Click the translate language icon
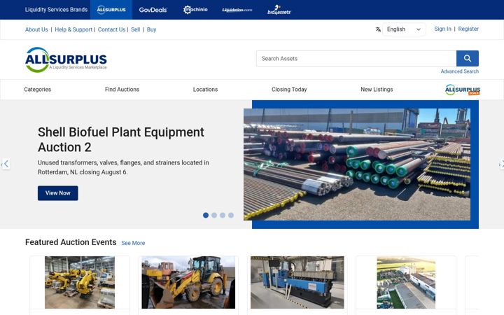Viewport: 504px width, 315px height. (378, 29)
